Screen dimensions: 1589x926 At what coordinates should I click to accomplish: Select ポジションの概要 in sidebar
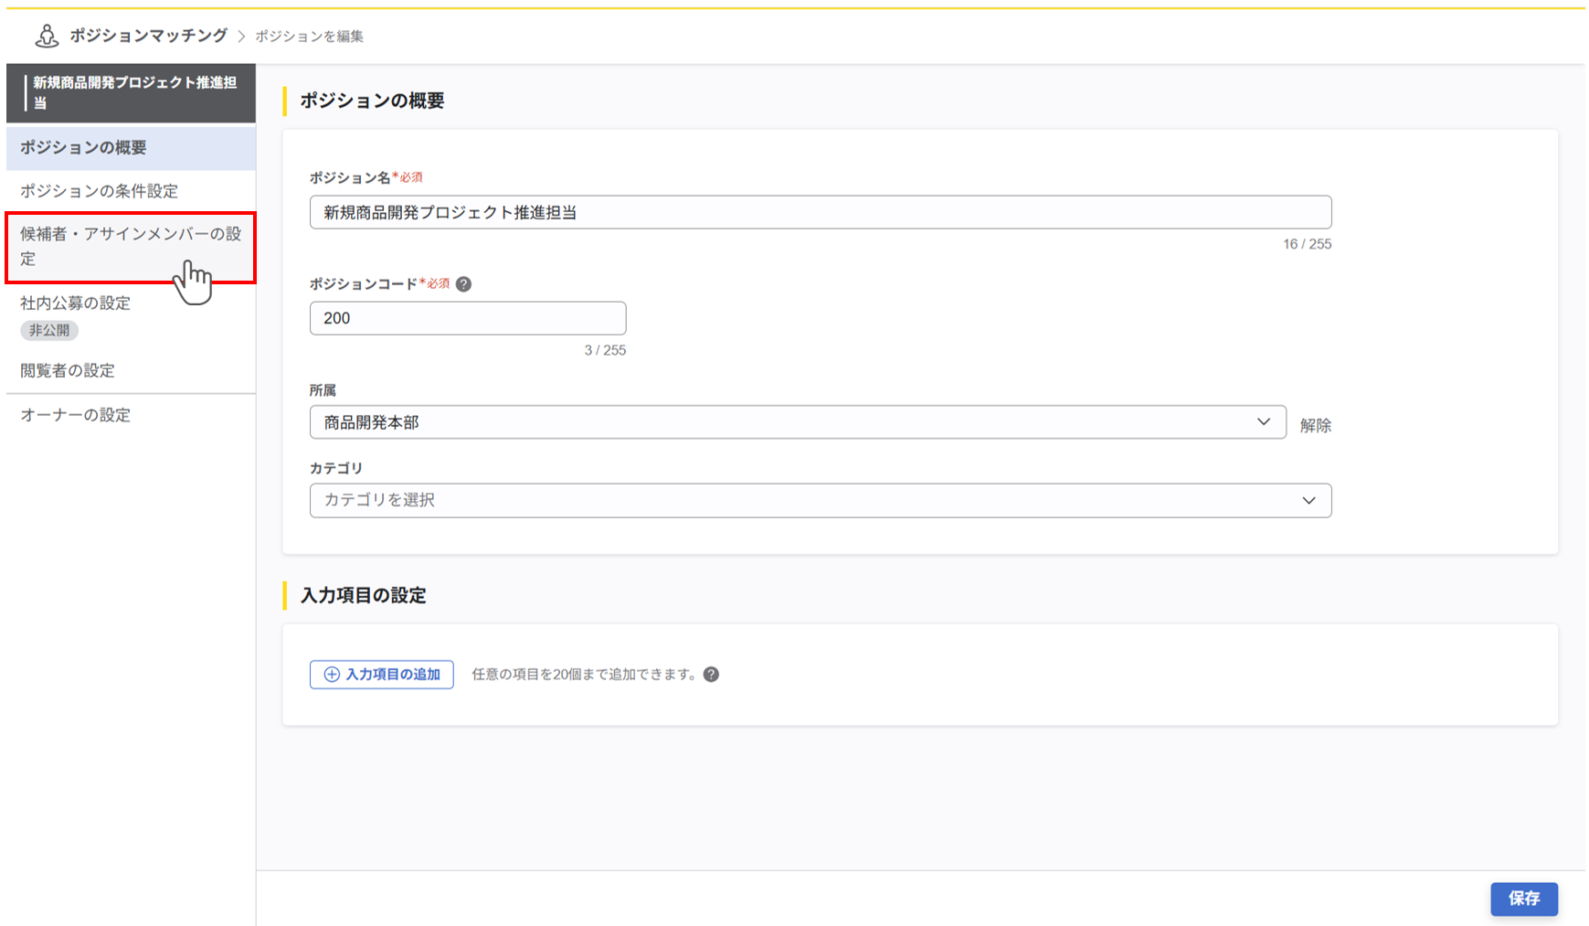[131, 147]
